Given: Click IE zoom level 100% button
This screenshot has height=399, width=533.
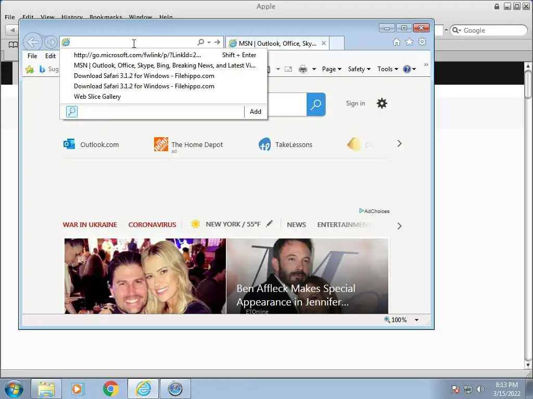Looking at the screenshot, I should [396, 320].
